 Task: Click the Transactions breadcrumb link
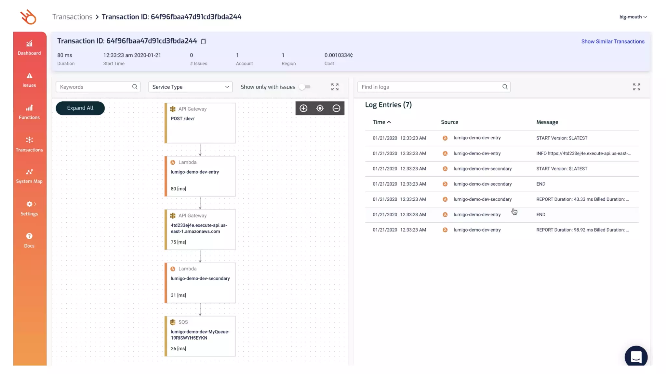pos(72,17)
